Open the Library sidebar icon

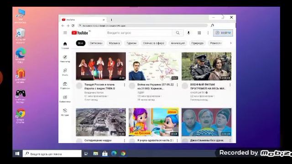tap(65, 99)
